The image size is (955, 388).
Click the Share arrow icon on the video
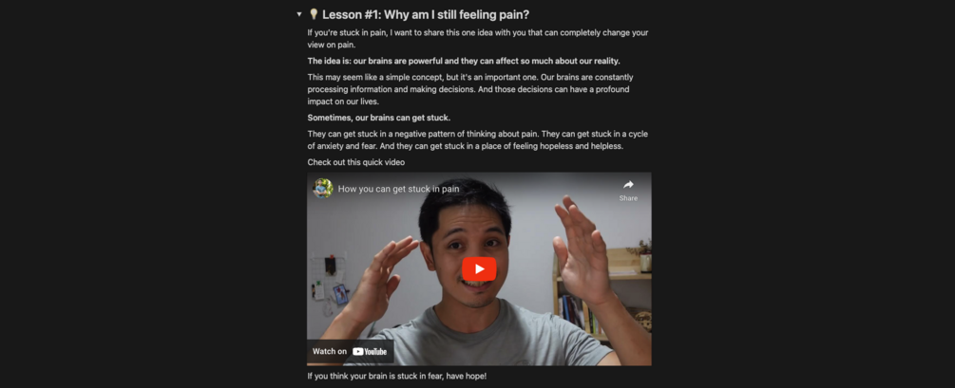click(x=628, y=184)
